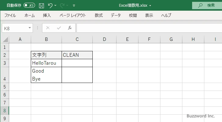Screen dimensions: 222x122
Task: Select row 5 header
Action: coord(5,87)
